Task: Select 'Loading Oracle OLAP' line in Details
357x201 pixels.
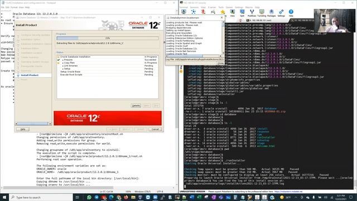Action: point(177,46)
